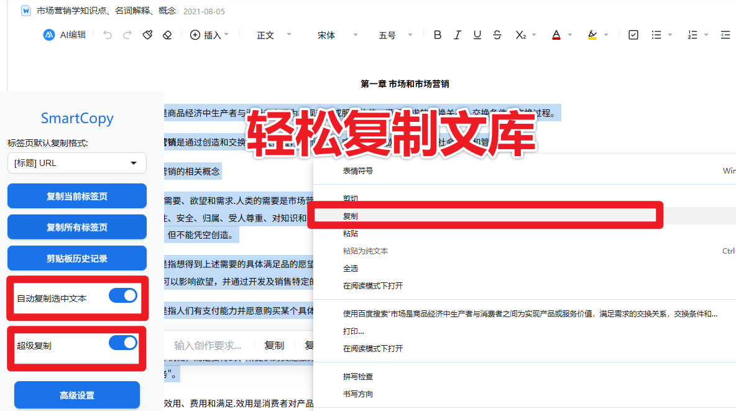Disable the 超级复制 switch

pos(123,343)
